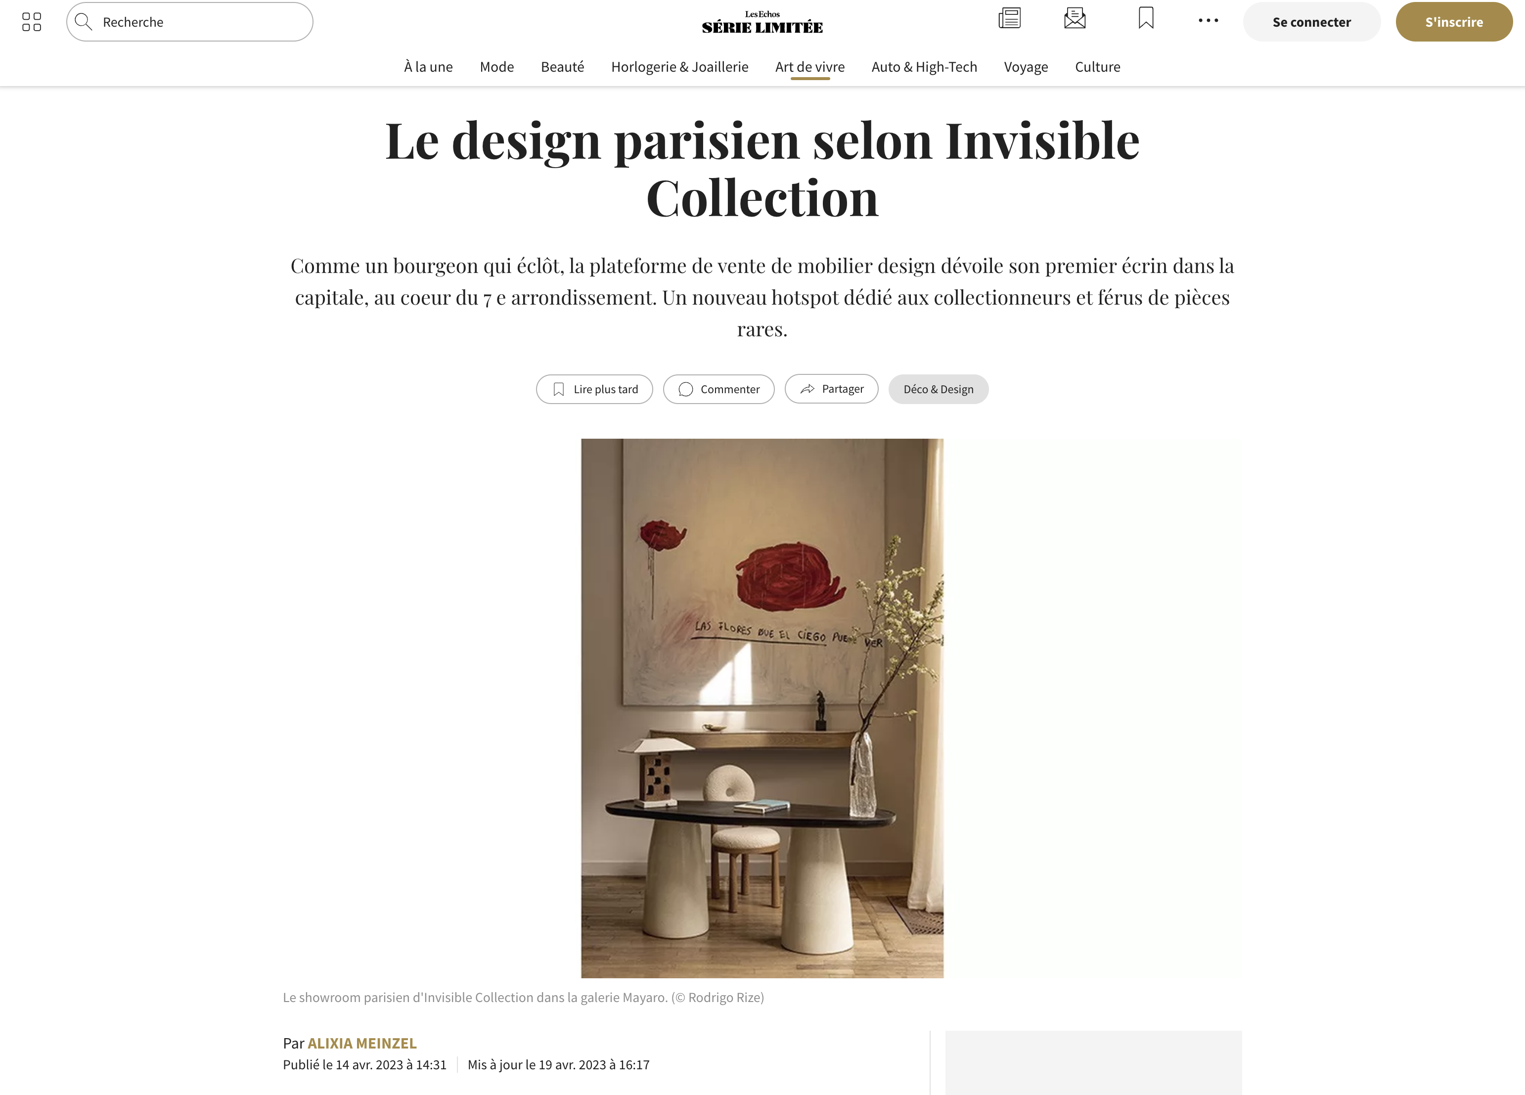1525x1095 pixels.
Task: Share the article with Partager
Action: 831,389
